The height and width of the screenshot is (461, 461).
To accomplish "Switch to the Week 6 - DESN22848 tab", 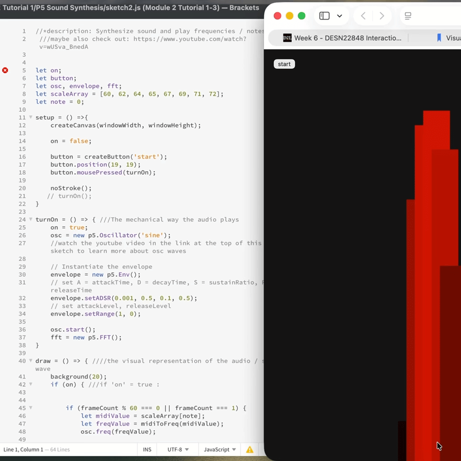I will point(347,38).
